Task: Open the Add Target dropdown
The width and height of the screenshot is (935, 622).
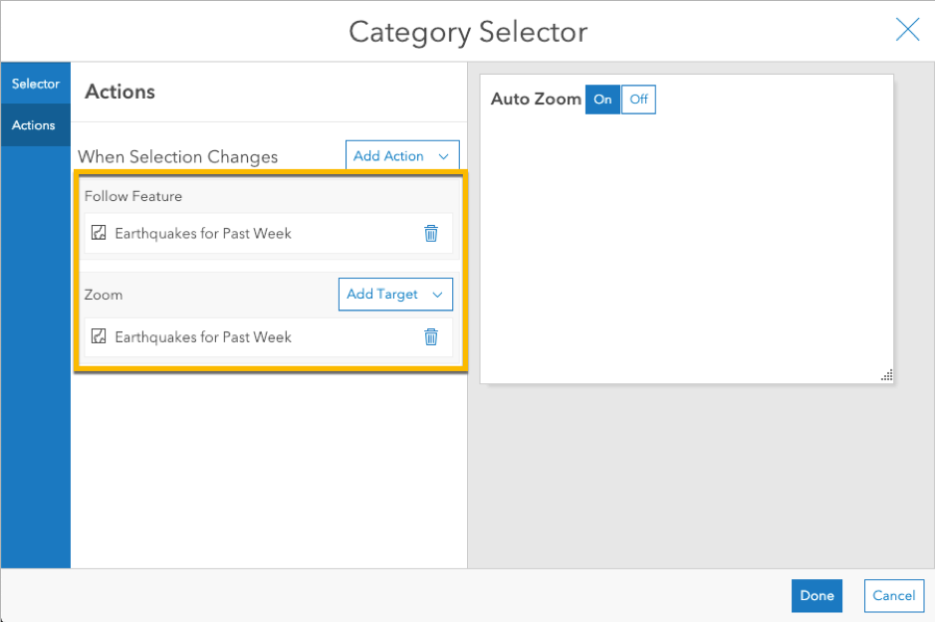Action: click(x=394, y=295)
